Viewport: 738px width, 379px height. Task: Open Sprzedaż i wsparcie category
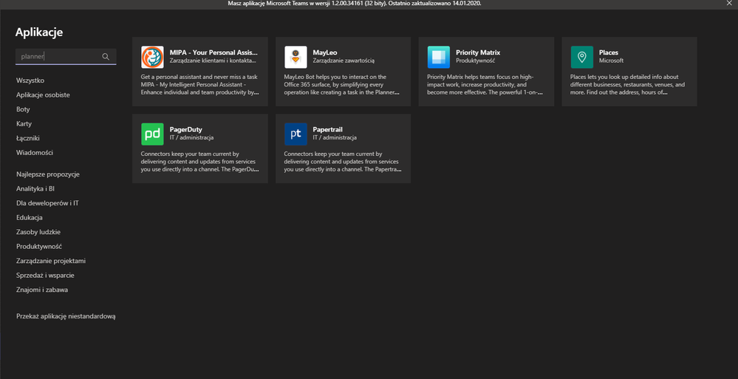45,276
